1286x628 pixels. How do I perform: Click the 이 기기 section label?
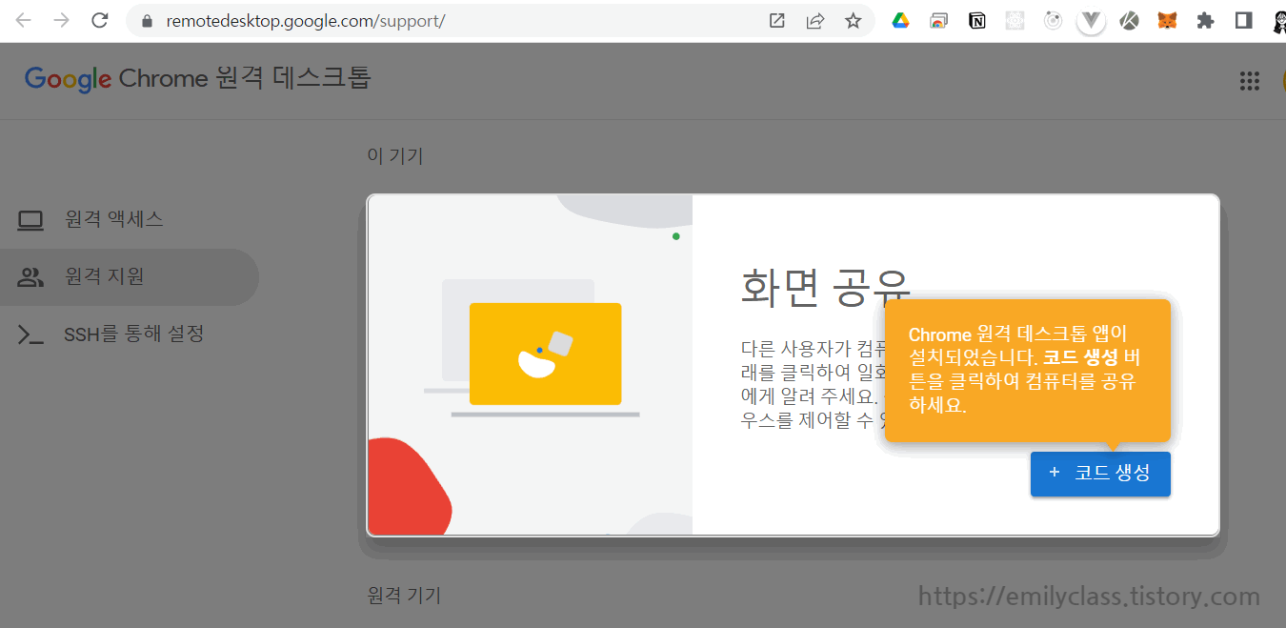coord(395,156)
